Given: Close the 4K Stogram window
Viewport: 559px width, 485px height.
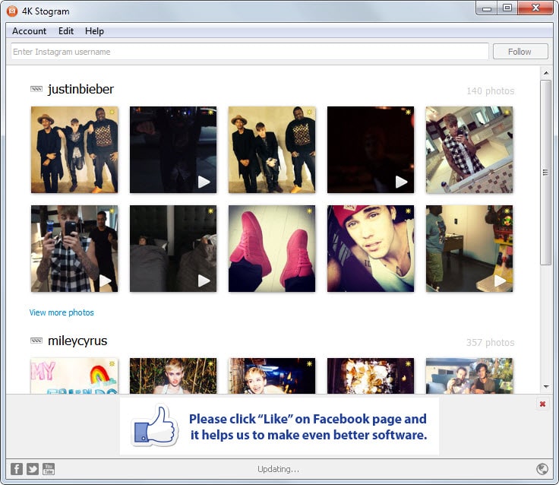Looking at the screenshot, I should (x=535, y=8).
